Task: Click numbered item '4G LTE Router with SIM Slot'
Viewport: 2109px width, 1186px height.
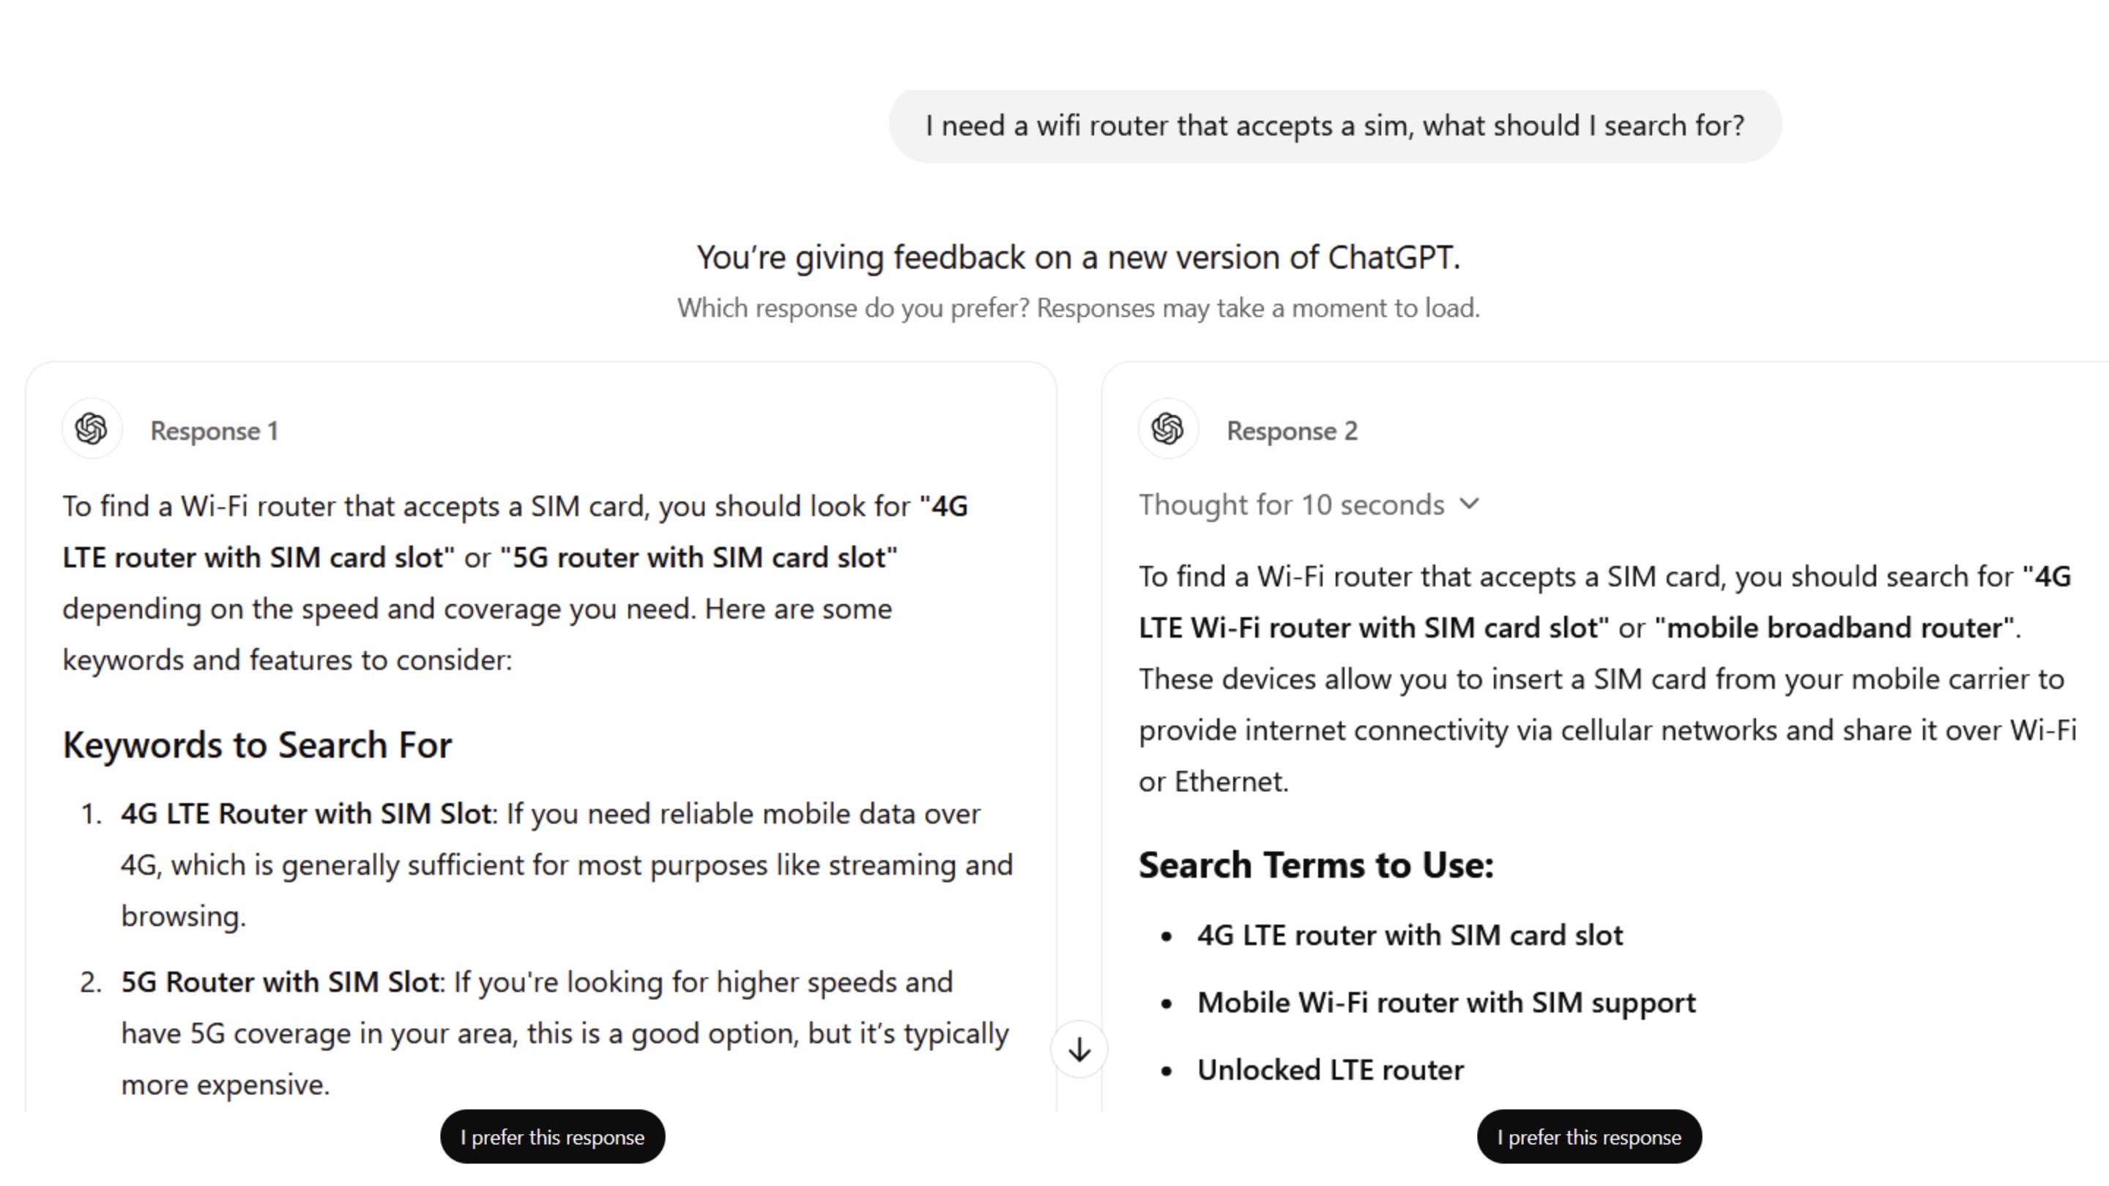Action: click(x=306, y=813)
